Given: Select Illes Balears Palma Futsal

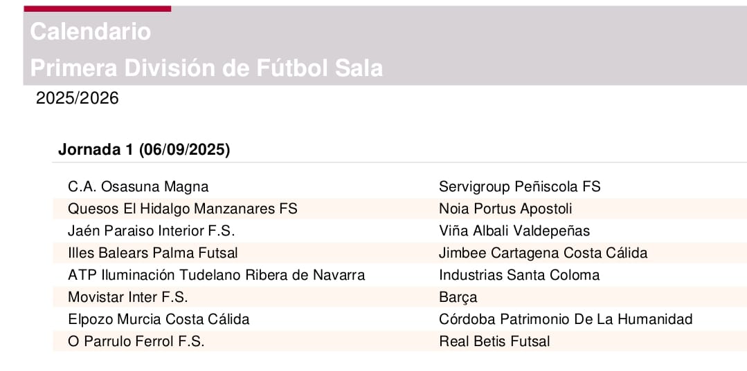Looking at the screenshot, I should click(153, 253).
